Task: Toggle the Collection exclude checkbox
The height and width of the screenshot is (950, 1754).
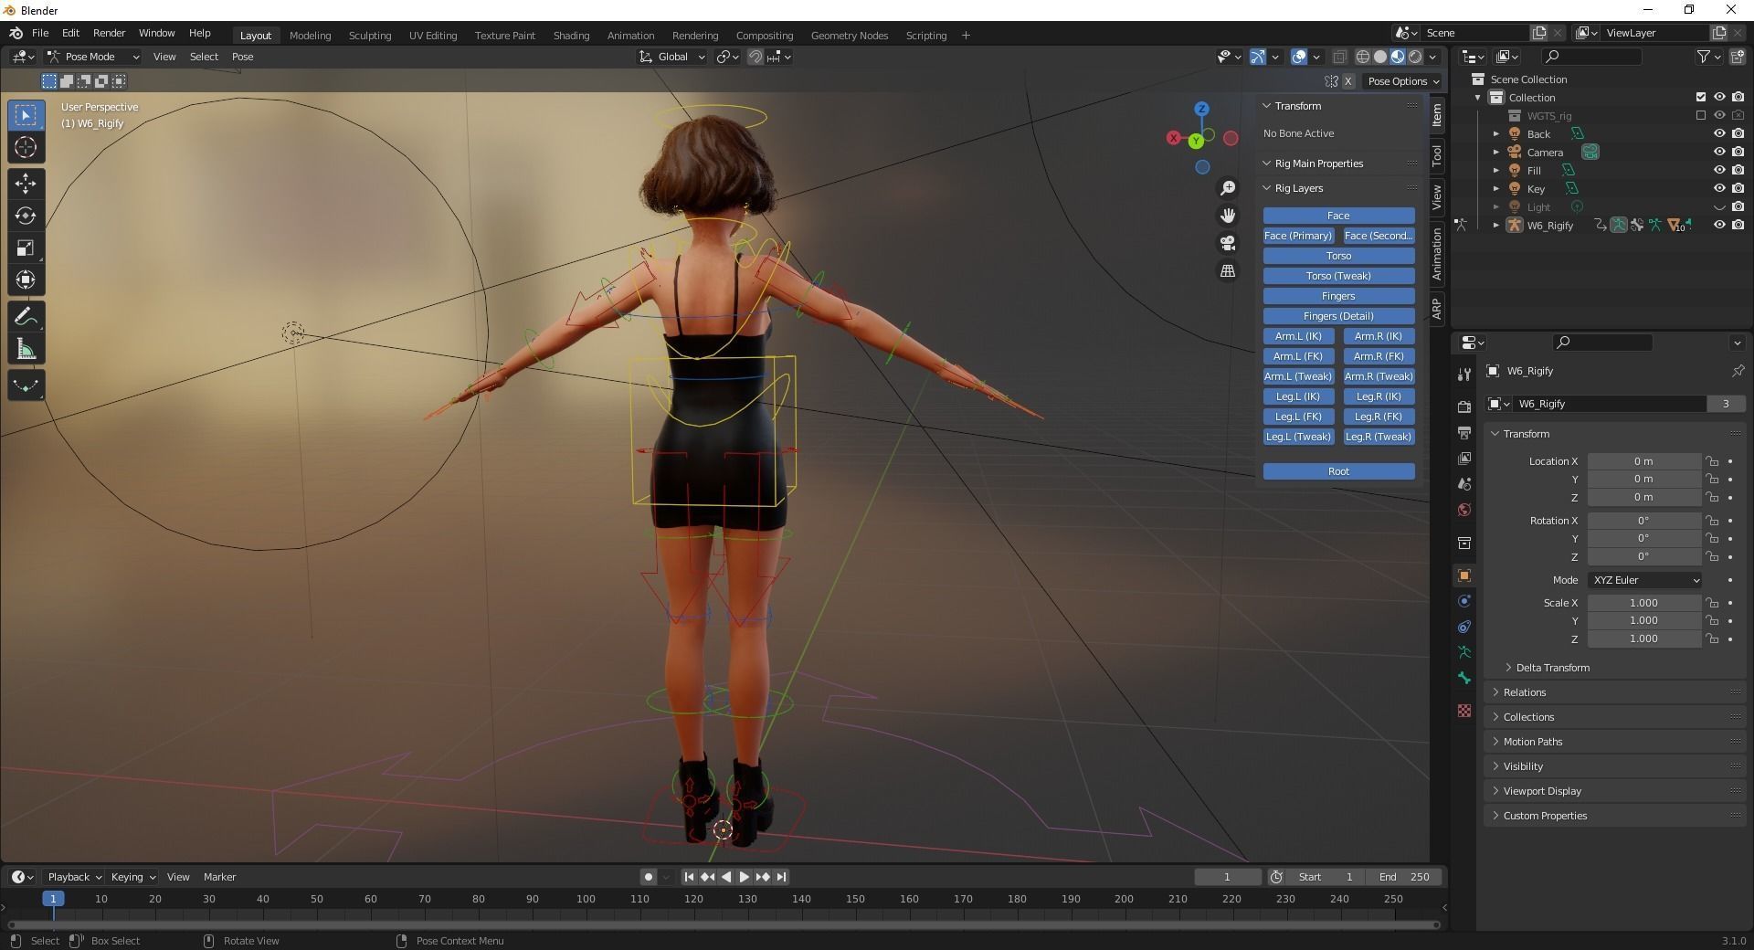Action: click(x=1700, y=97)
